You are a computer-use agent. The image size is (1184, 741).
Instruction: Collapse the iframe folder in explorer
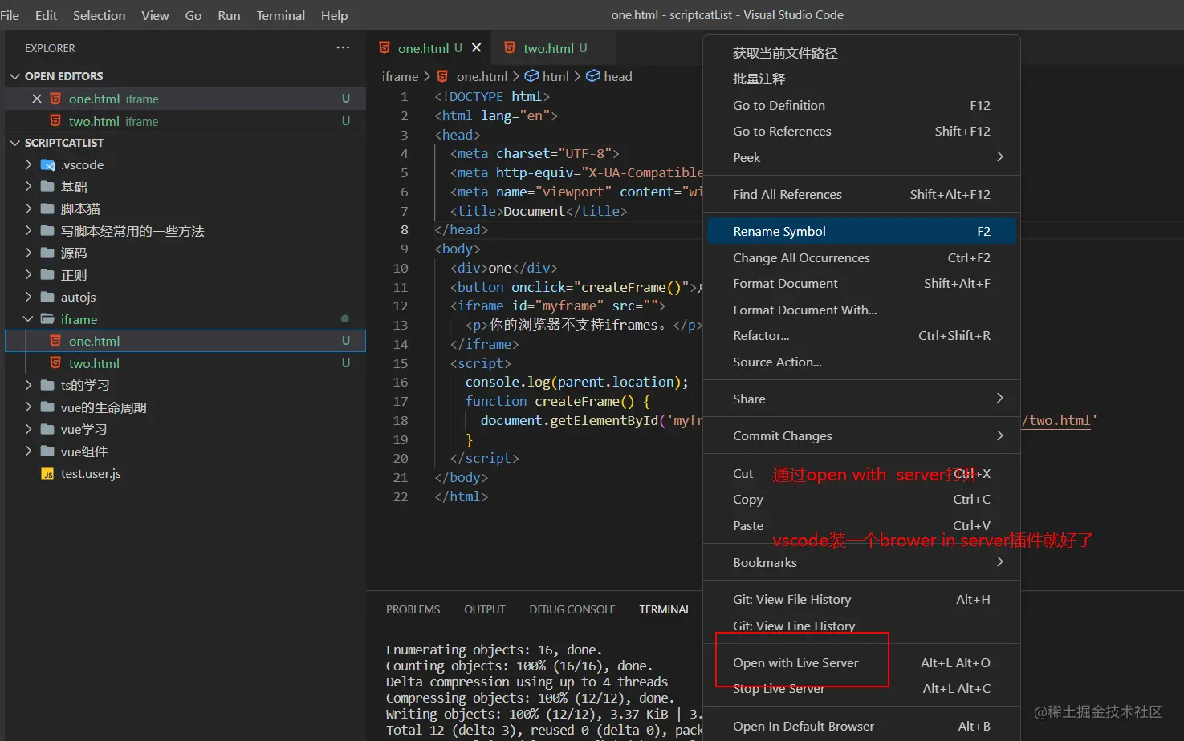tap(29, 319)
